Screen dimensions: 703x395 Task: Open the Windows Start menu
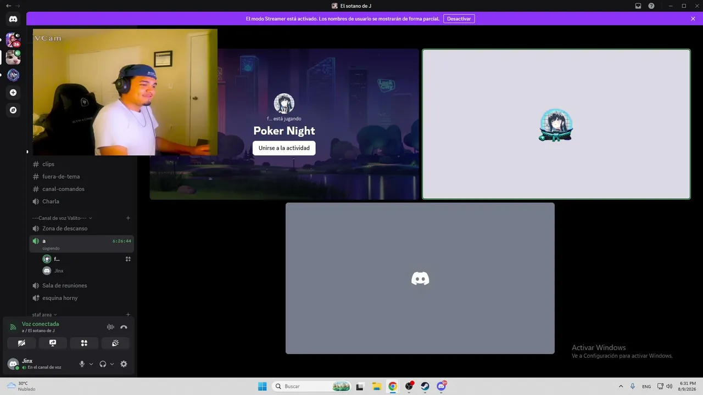[263, 386]
